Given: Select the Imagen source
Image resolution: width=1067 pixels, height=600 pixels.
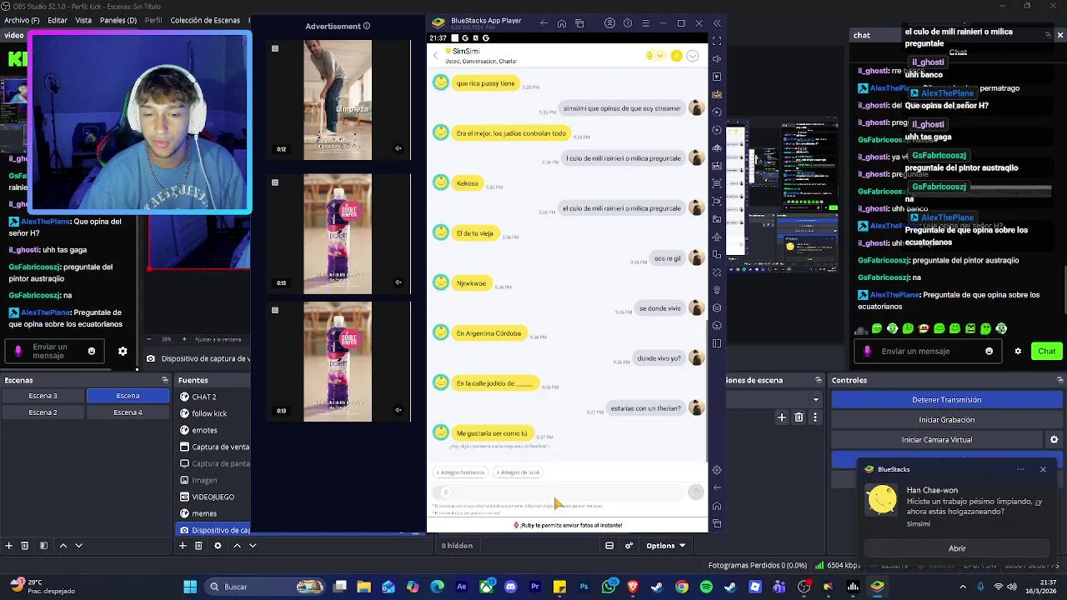Looking at the screenshot, I should (204, 480).
